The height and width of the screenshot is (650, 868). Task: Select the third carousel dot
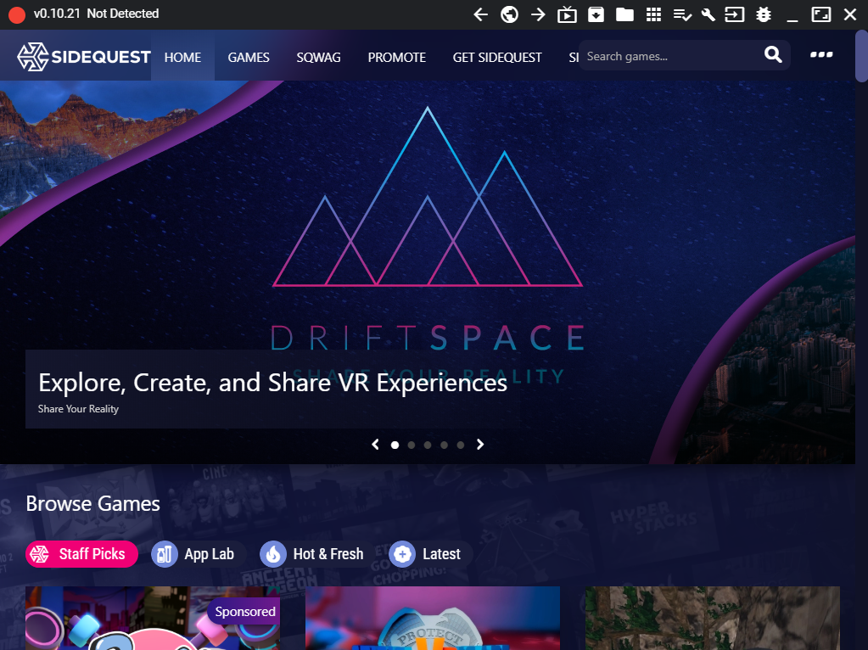click(x=428, y=445)
